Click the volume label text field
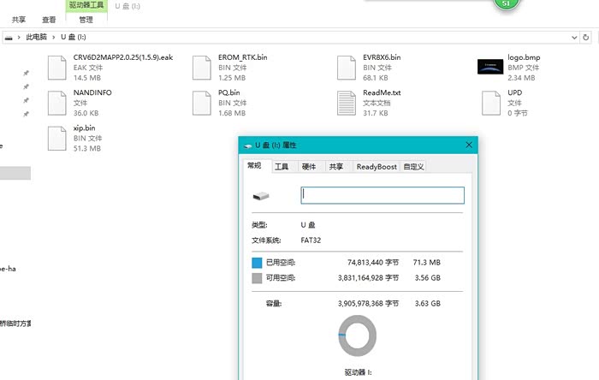599x380 pixels. [382, 195]
